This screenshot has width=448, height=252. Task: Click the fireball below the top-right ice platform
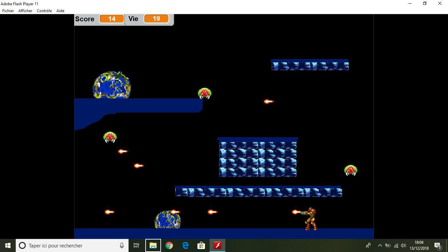tap(269, 101)
